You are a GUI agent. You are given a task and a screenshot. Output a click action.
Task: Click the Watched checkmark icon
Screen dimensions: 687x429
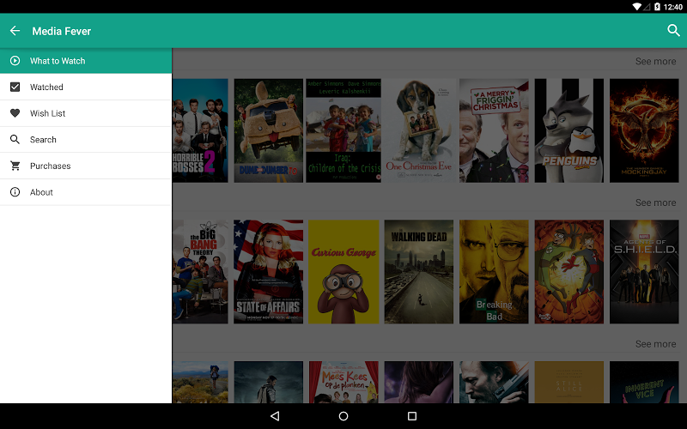coord(15,87)
